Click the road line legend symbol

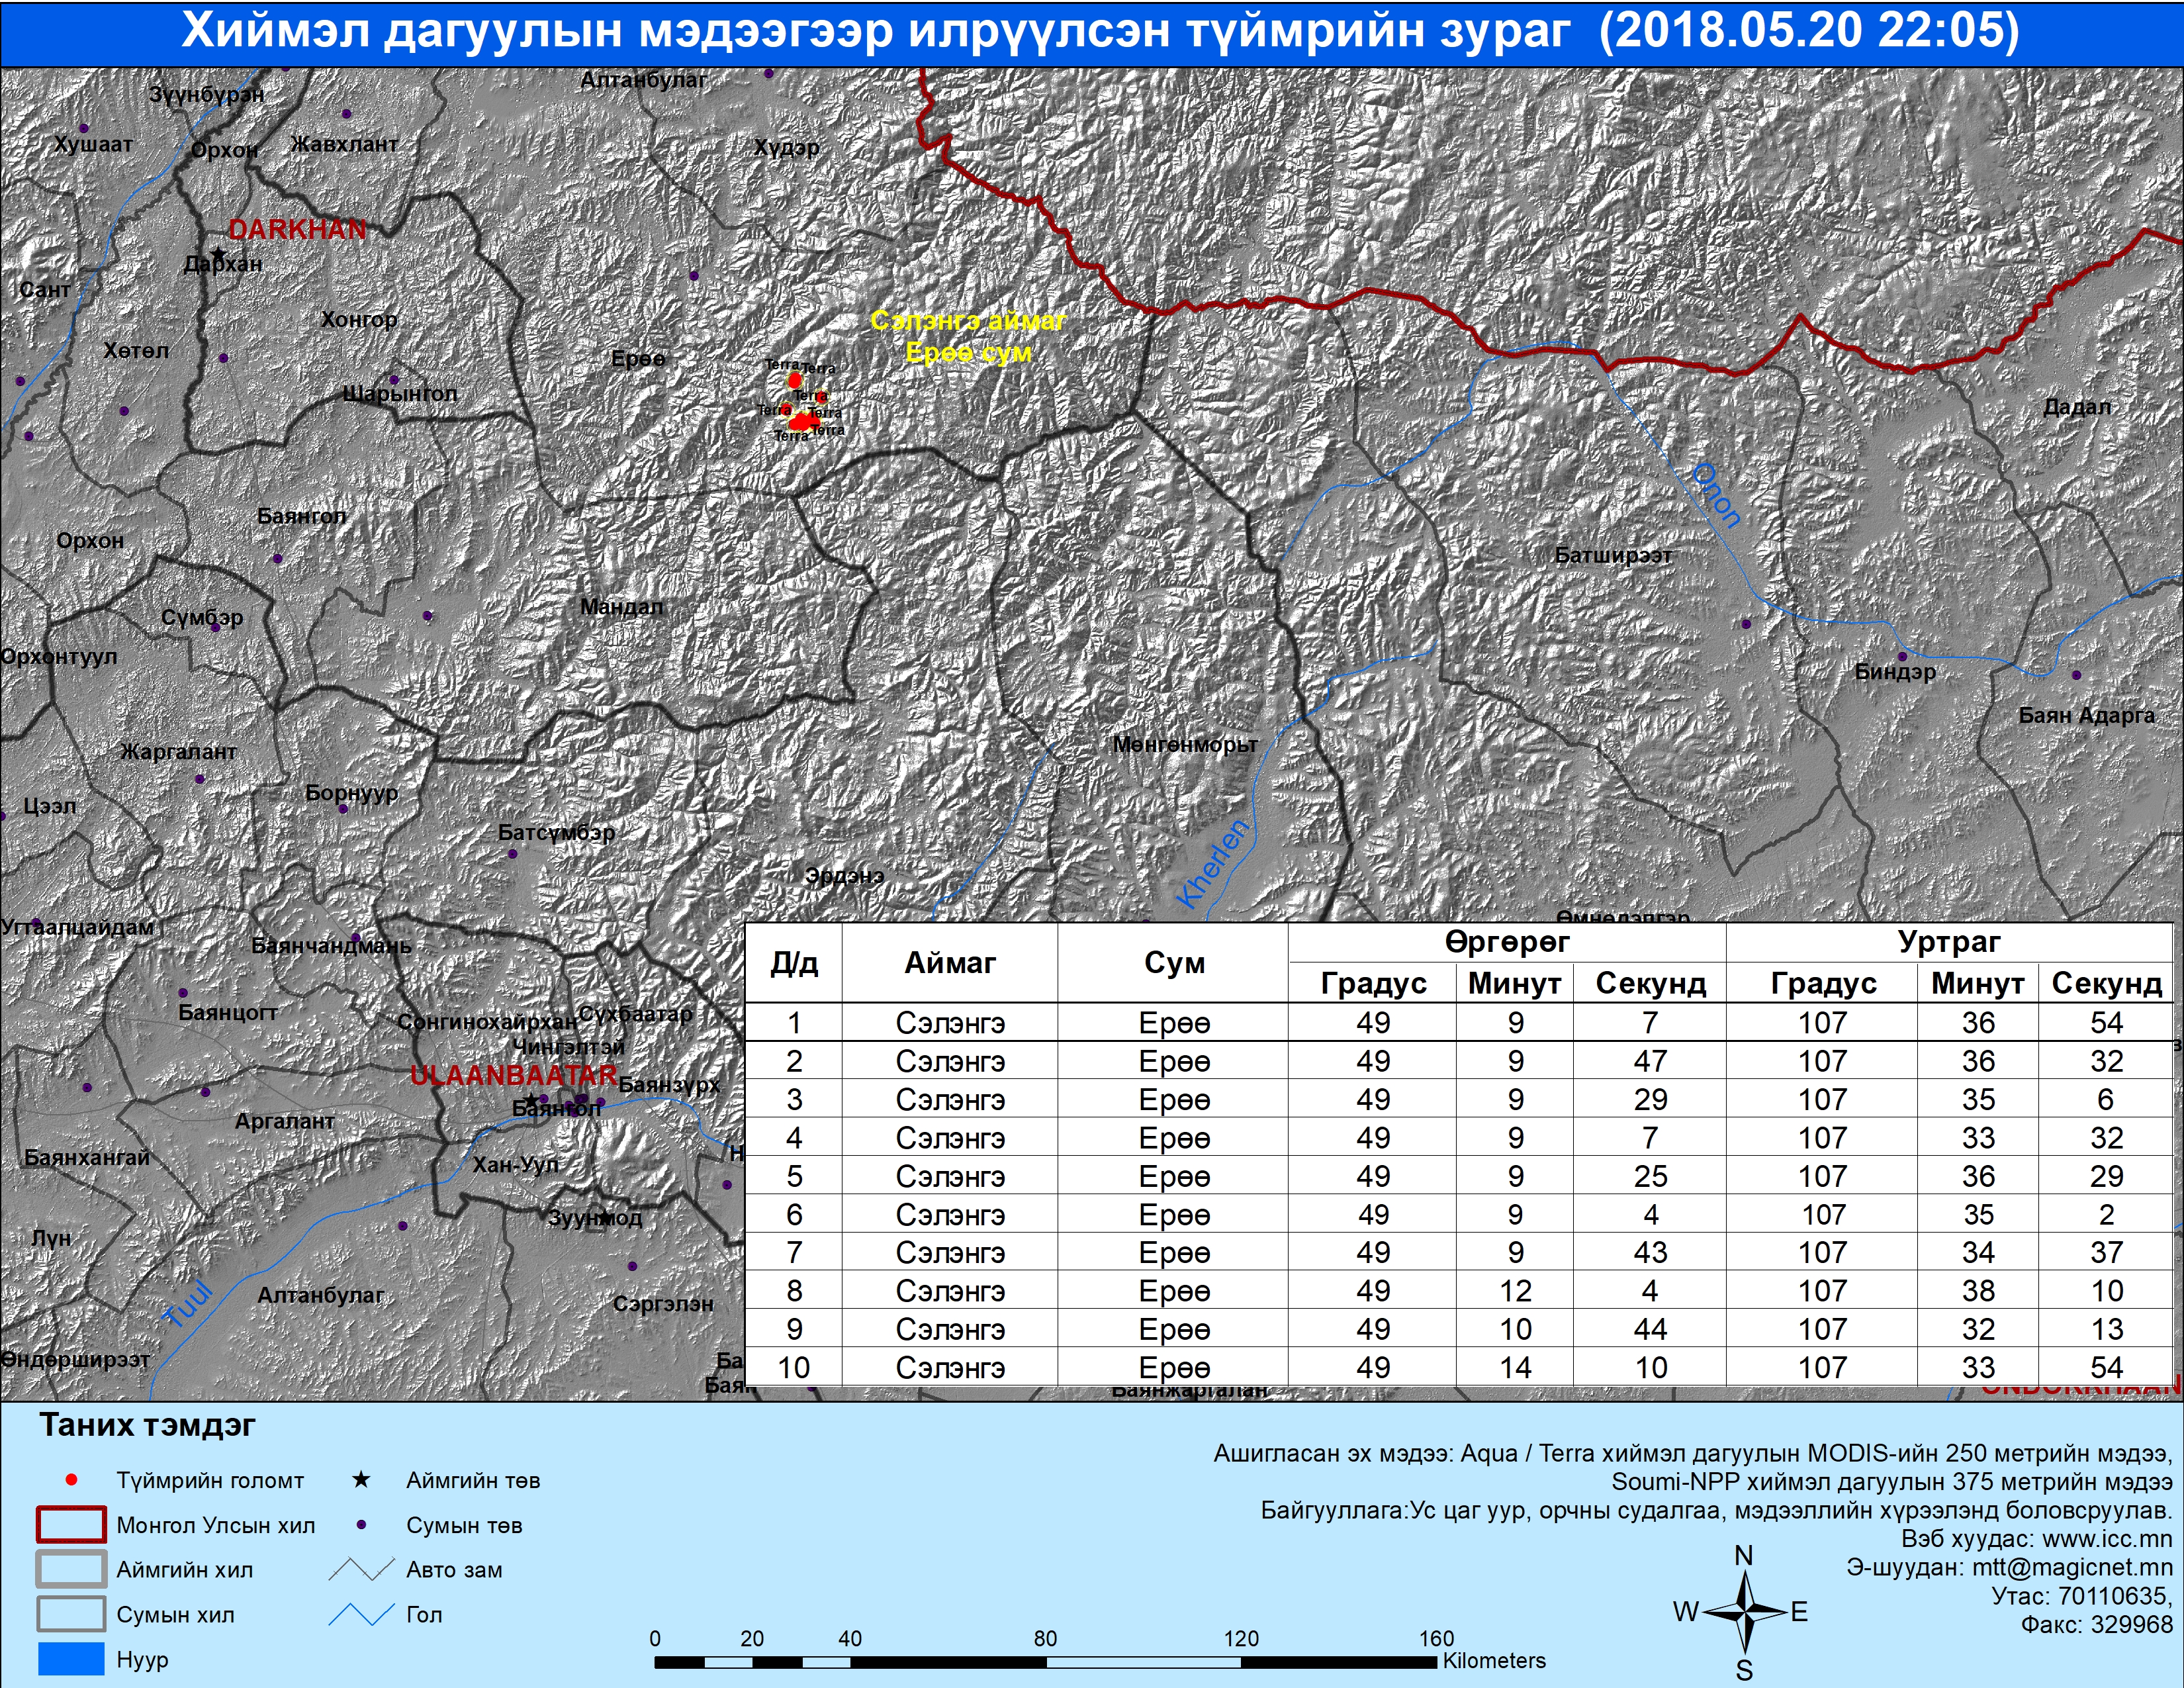pos(361,1570)
